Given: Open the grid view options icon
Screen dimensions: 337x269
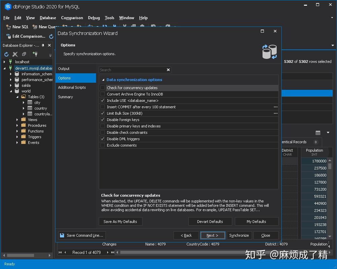Looking at the screenshot, I should click(318, 133).
